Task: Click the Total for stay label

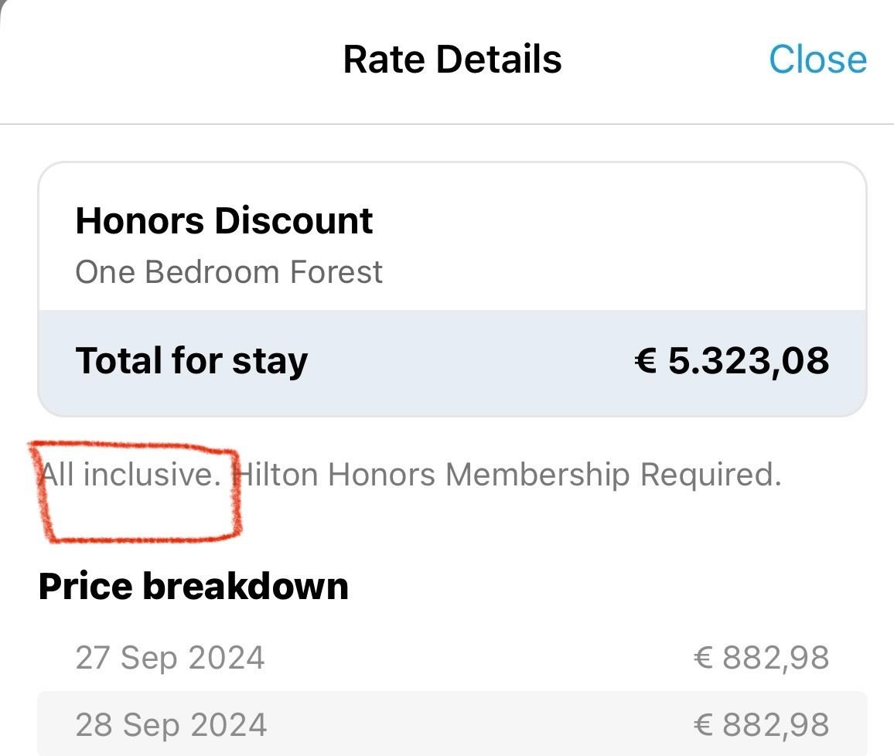Action: [191, 361]
